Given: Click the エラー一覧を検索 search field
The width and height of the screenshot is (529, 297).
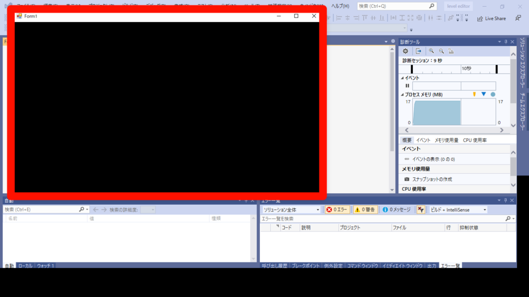Looking at the screenshot, I should tap(382, 219).
